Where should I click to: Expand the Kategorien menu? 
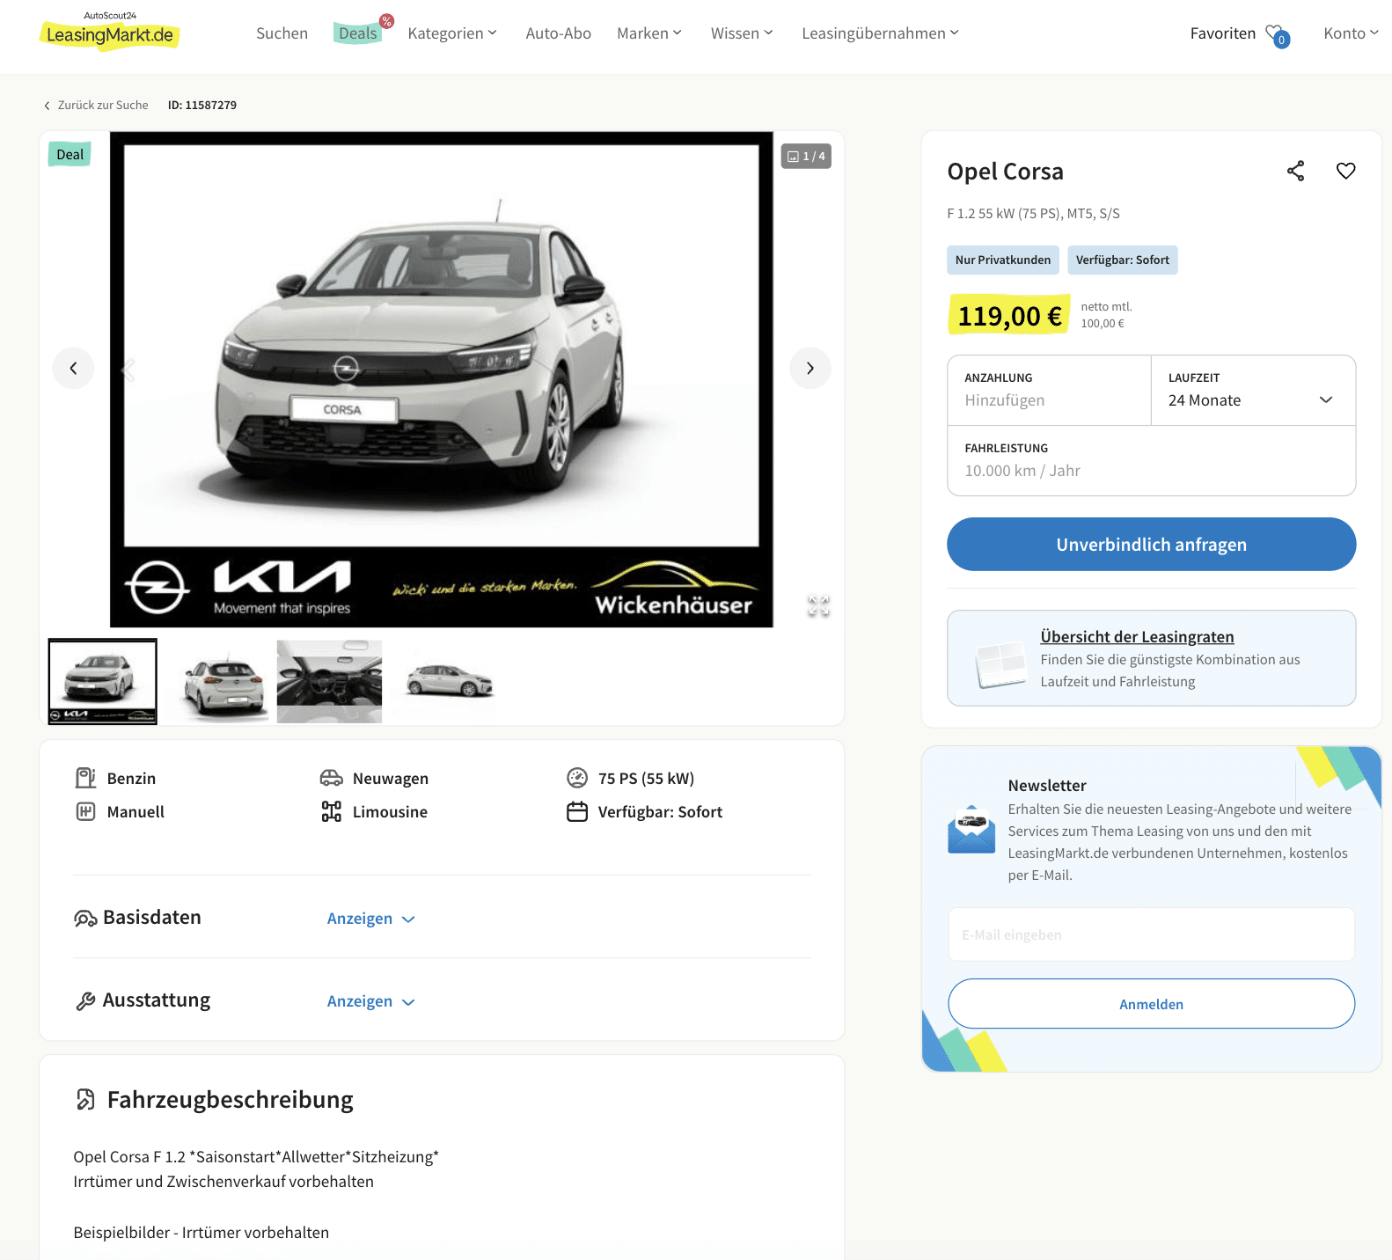coord(452,33)
